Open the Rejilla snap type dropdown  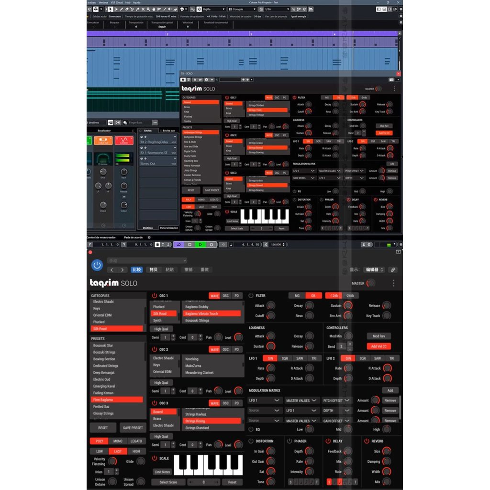[x=214, y=10]
